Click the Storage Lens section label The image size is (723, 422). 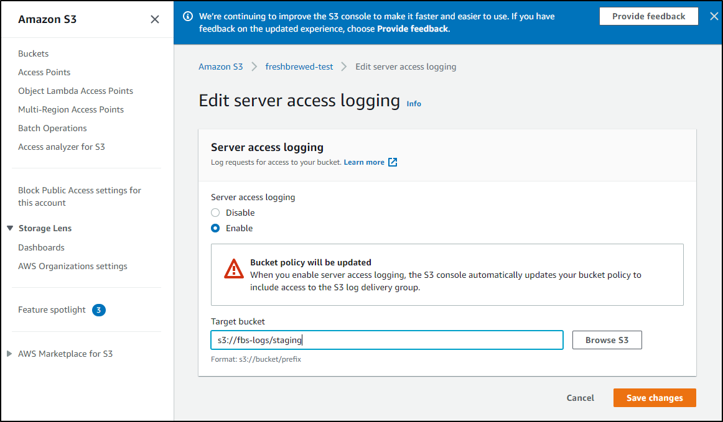pos(45,228)
